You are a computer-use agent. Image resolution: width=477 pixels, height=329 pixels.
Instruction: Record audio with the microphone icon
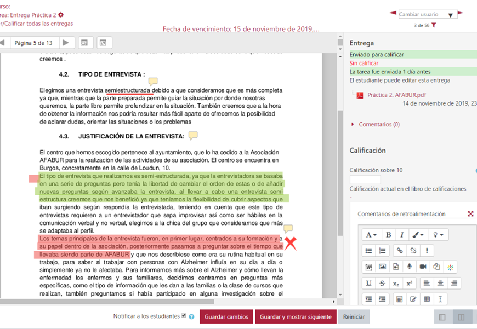click(x=410, y=267)
